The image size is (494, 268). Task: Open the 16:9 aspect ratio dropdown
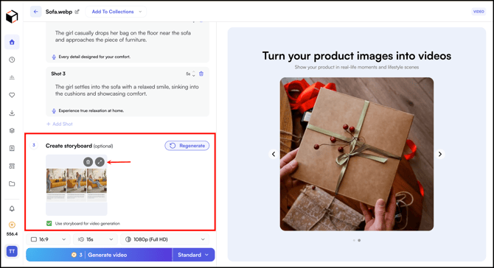coord(49,239)
